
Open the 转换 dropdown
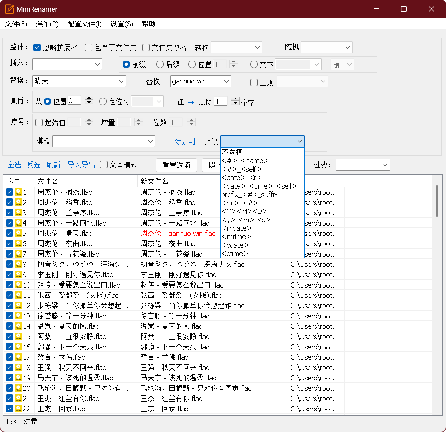click(x=236, y=47)
